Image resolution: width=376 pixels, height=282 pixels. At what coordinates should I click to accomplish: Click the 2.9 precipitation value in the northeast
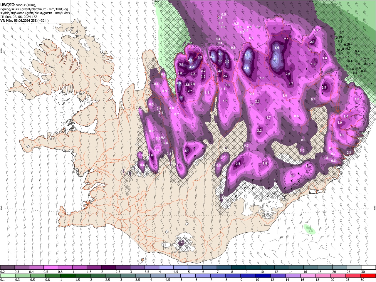coord(312,42)
